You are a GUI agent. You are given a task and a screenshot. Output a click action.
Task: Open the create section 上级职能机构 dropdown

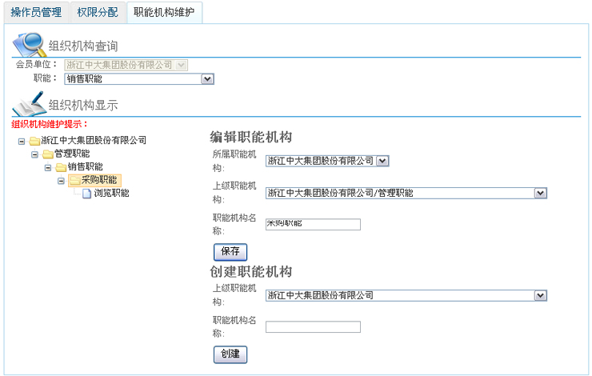[x=540, y=295]
